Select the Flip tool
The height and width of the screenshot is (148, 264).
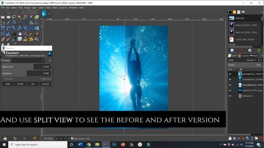pyautogui.click(x=37, y=28)
